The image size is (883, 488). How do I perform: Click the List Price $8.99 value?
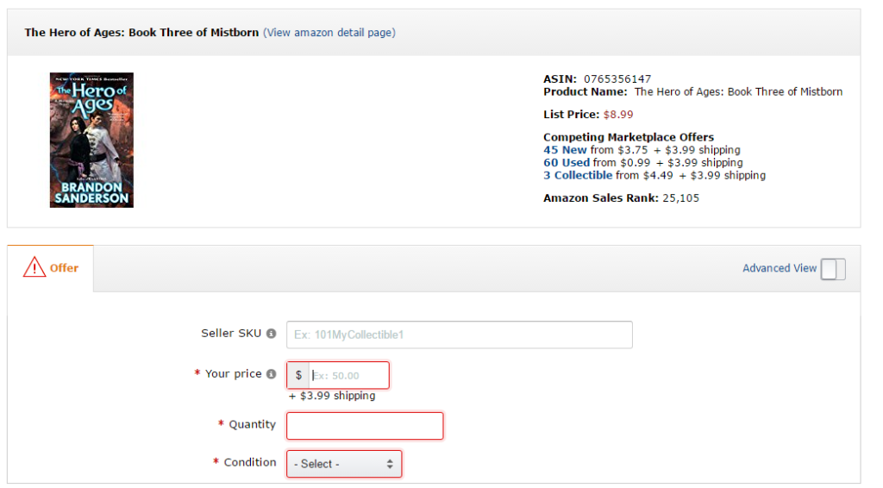click(618, 114)
